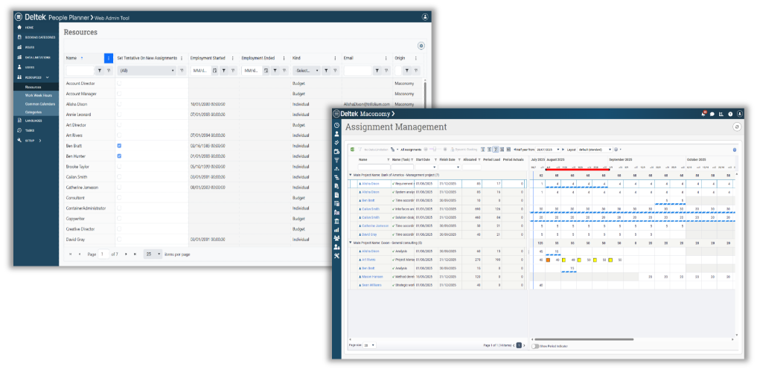Click the Booking Categories sidebar icon
This screenshot has height=372, width=757.
tap(19, 37)
